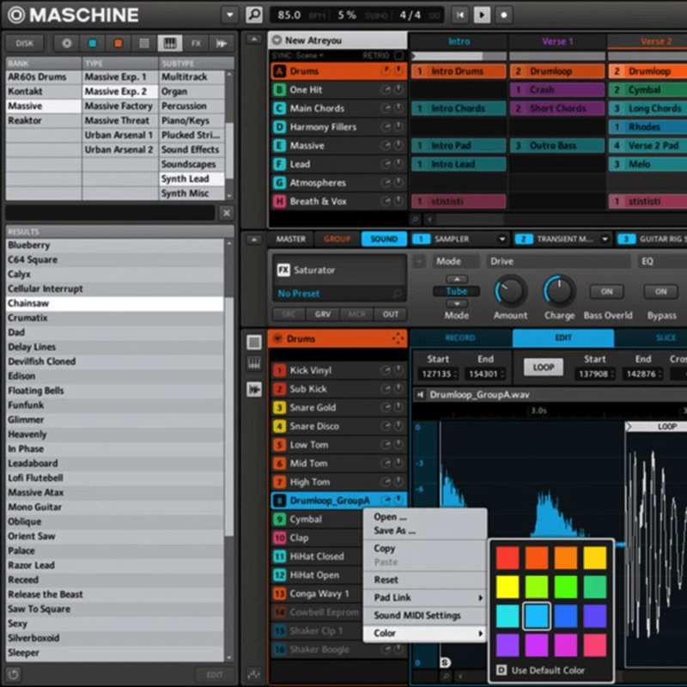
Task: Toggle the Bass Overld ON switch
Action: click(607, 292)
